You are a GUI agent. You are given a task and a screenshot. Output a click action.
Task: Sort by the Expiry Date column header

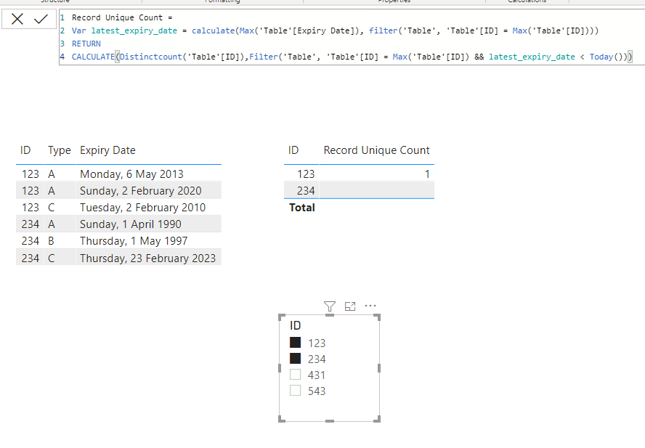tap(107, 150)
